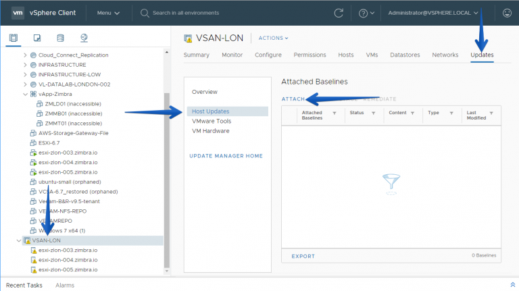Screen dimensions: 519x291
Task: Expand the Cloud_Connect_Replication node
Action: (x=25, y=55)
